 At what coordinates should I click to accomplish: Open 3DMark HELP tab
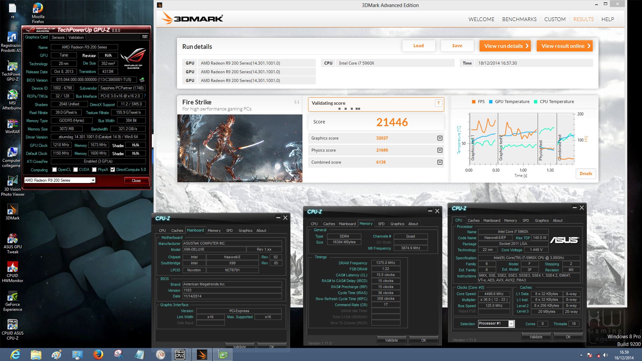click(608, 19)
